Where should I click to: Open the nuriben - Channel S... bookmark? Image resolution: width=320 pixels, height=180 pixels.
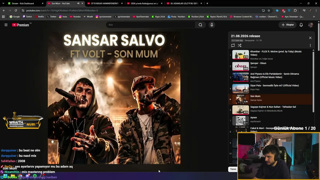point(267,17)
